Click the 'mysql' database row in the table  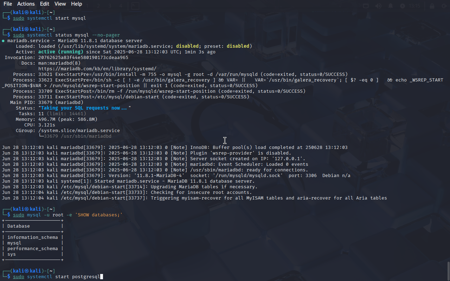tap(14, 243)
